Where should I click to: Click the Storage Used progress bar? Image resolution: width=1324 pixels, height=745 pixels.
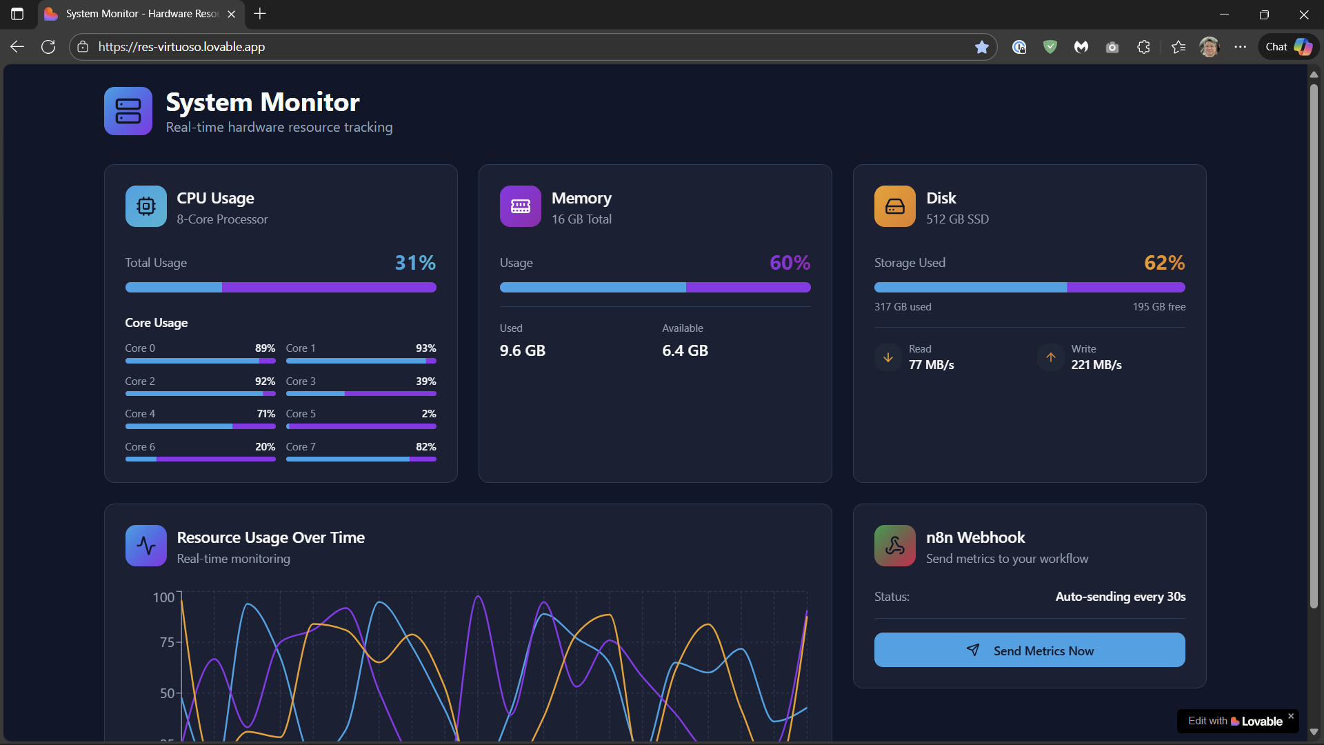(x=1030, y=288)
